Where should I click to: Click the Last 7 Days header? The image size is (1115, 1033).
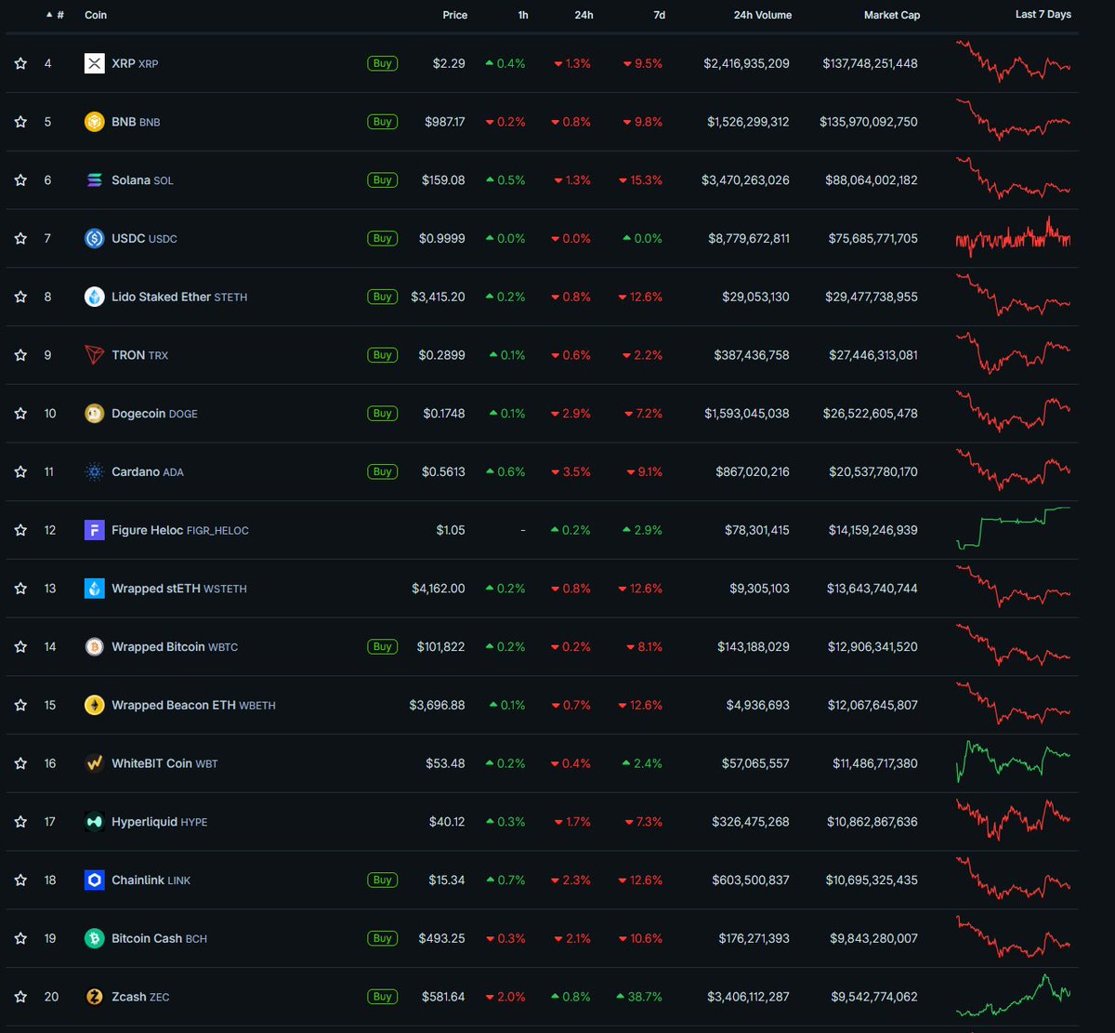pyautogui.click(x=1043, y=15)
